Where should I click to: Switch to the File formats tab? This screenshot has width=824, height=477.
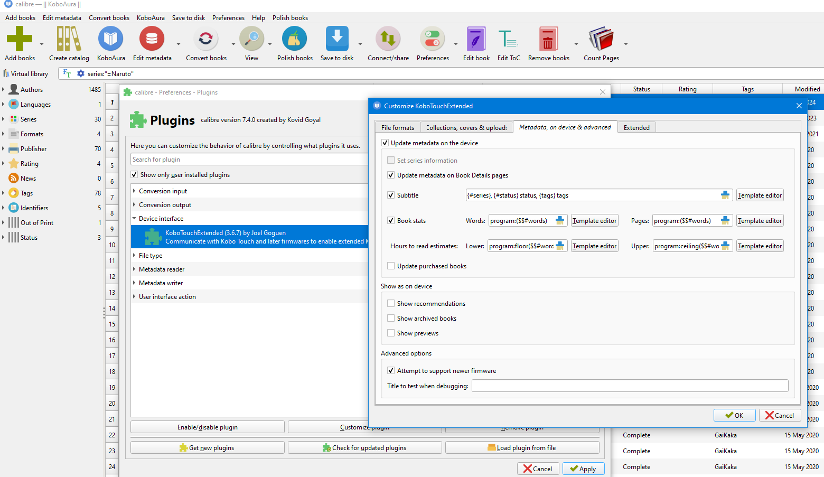click(x=397, y=128)
